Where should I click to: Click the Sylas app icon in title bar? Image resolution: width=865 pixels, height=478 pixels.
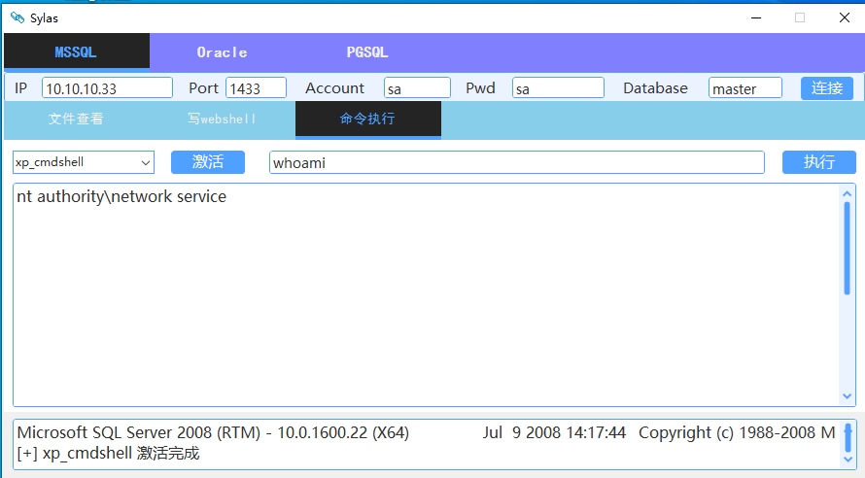click(17, 17)
